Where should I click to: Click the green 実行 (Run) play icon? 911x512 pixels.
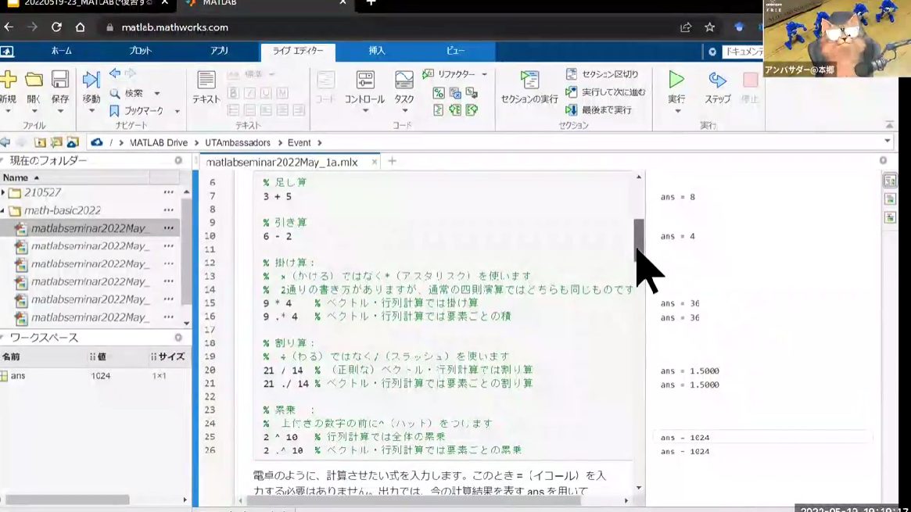pos(676,80)
